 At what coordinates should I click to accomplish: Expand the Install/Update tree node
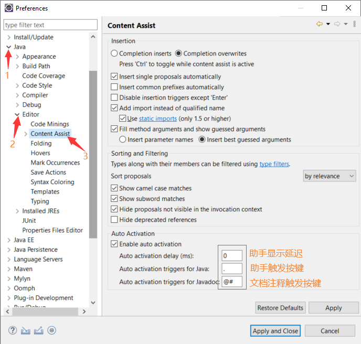pos(9,37)
